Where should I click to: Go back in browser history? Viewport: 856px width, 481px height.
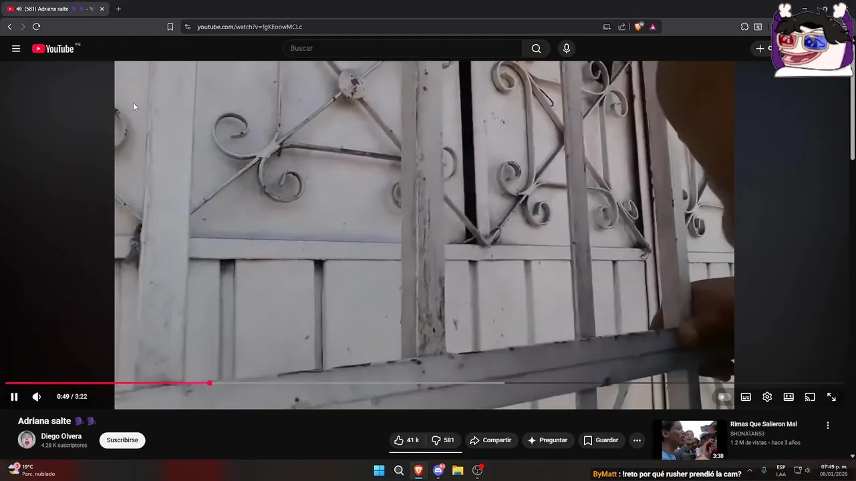(9, 27)
